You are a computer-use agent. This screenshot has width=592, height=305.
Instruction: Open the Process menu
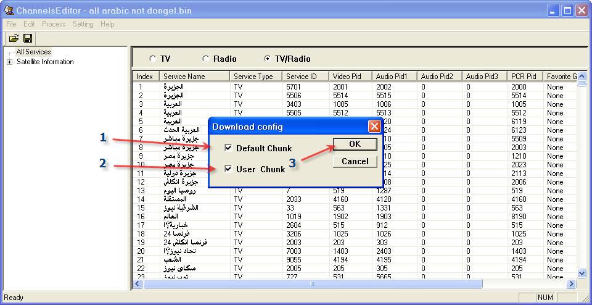pyautogui.click(x=54, y=24)
